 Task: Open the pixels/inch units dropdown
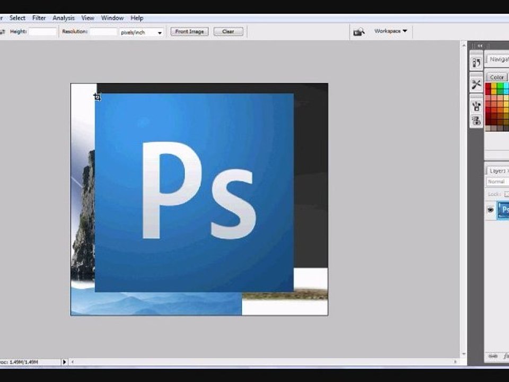click(141, 32)
